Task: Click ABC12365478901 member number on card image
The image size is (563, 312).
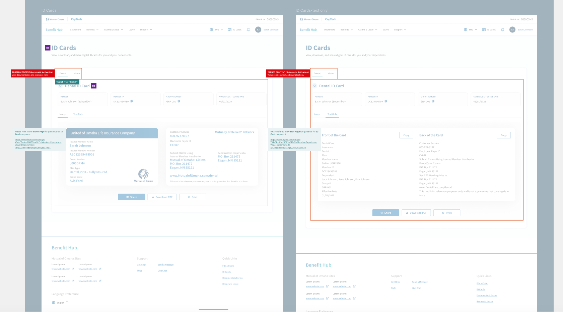Action: tap(82, 154)
